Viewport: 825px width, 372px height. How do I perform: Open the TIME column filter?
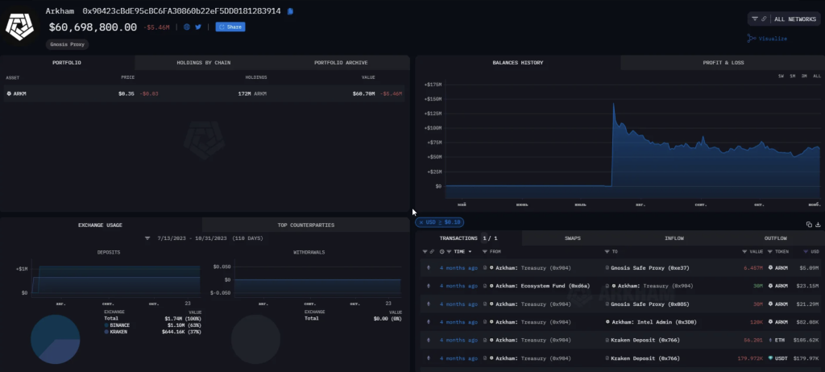pos(450,252)
